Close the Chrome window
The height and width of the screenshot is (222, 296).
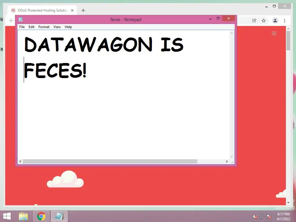tap(285, 6)
